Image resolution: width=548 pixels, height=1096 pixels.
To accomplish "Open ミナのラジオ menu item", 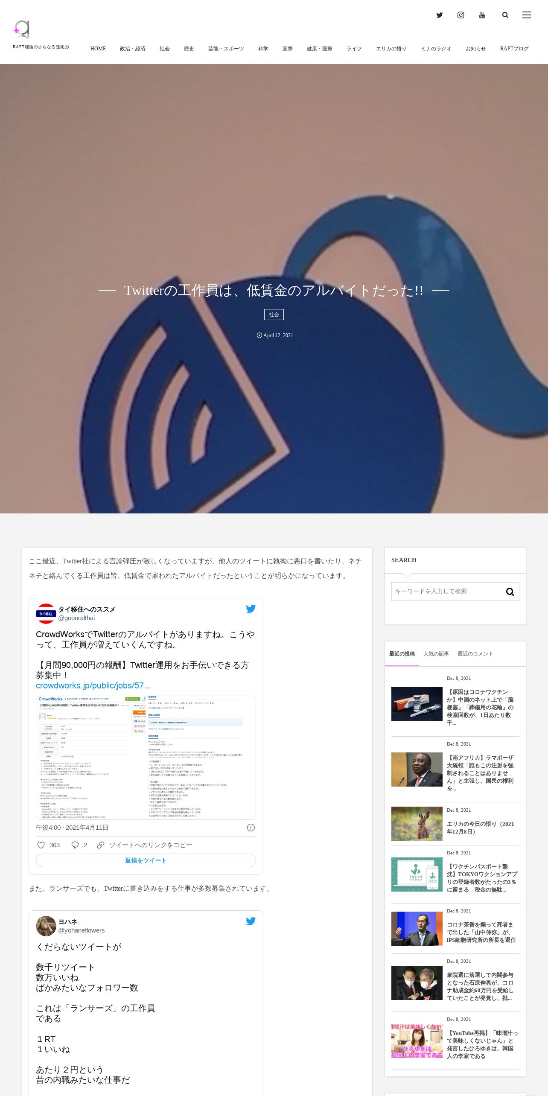I will click(436, 49).
